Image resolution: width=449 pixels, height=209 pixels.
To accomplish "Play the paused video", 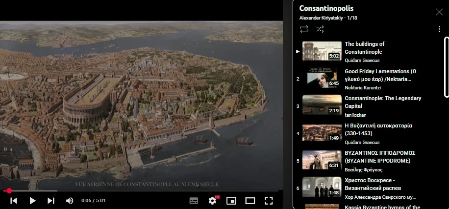I will [x=33, y=201].
